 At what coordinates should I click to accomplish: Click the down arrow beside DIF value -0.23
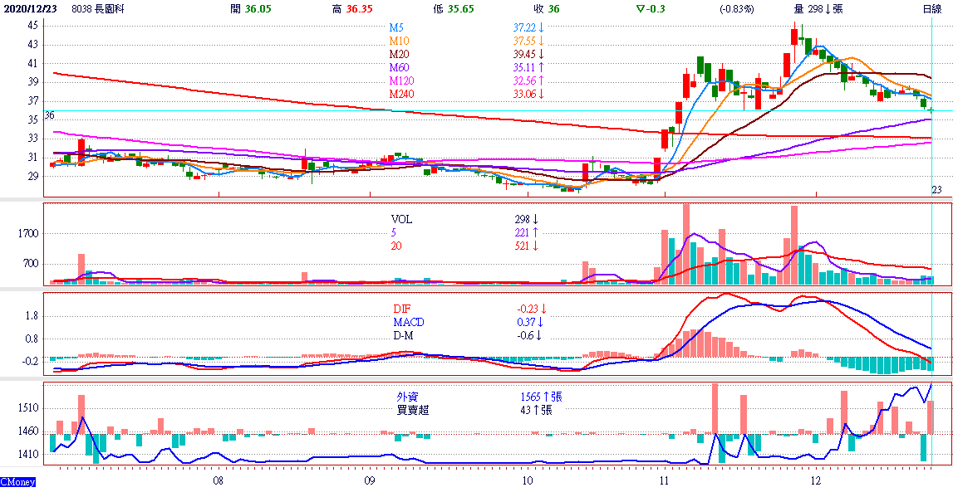tap(543, 309)
